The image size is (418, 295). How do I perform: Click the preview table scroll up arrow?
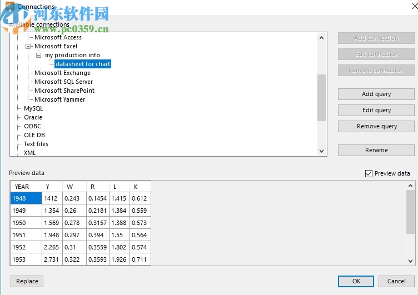click(x=411, y=186)
